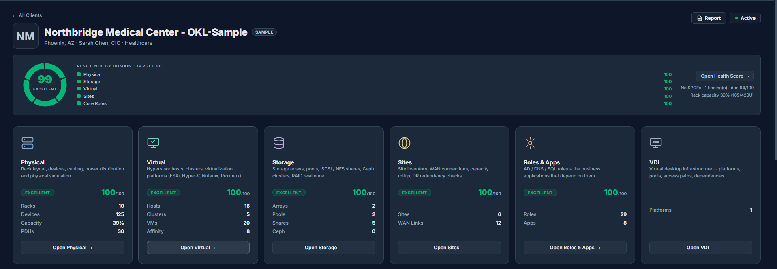
Task: Click the Physical card title
Action: tap(33, 162)
